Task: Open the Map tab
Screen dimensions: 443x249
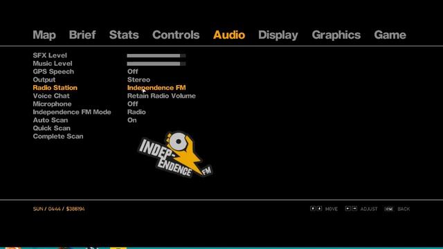Action: [x=44, y=35]
